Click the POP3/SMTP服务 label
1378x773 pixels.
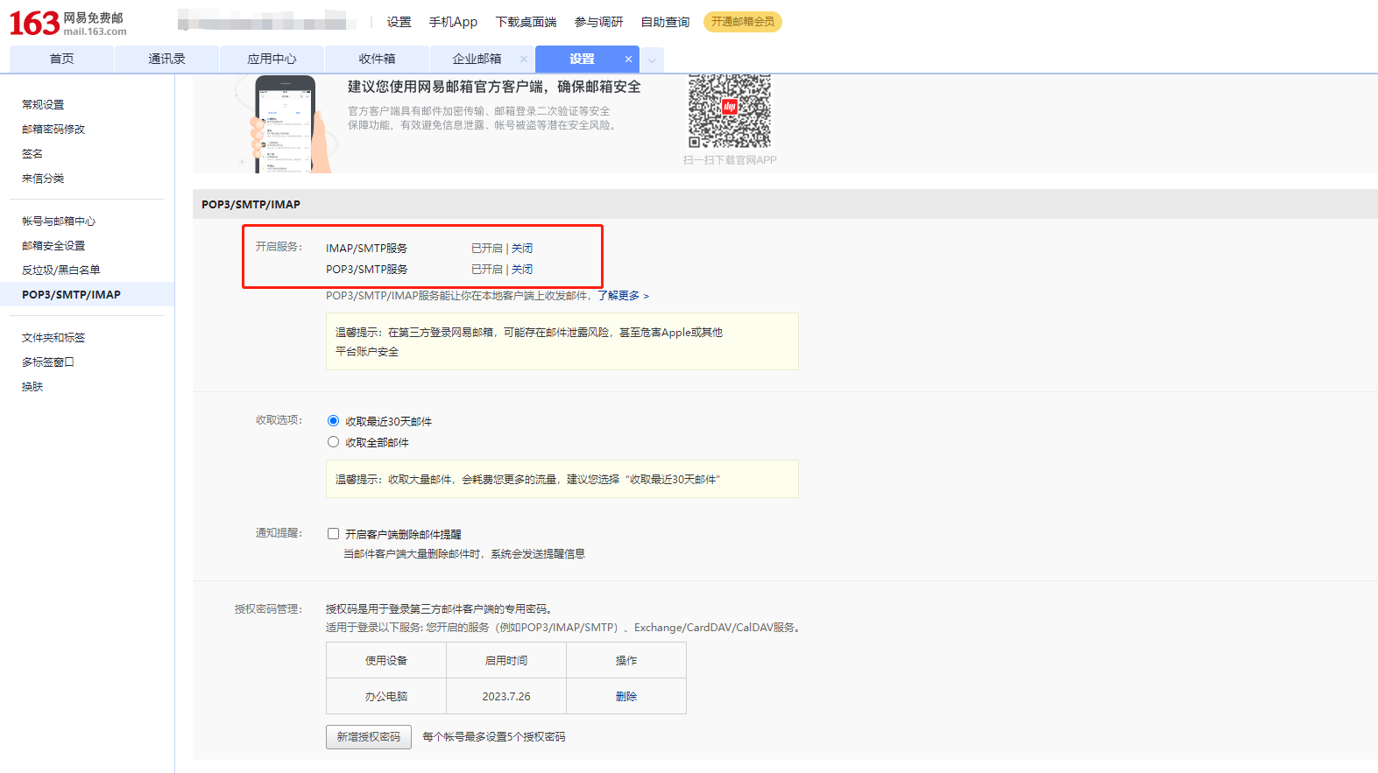[366, 269]
